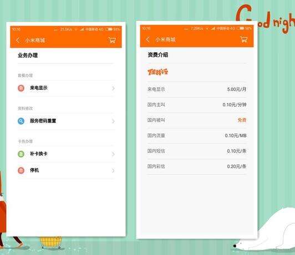Tap back arrow in right 资费介绍 screen

click(148, 39)
